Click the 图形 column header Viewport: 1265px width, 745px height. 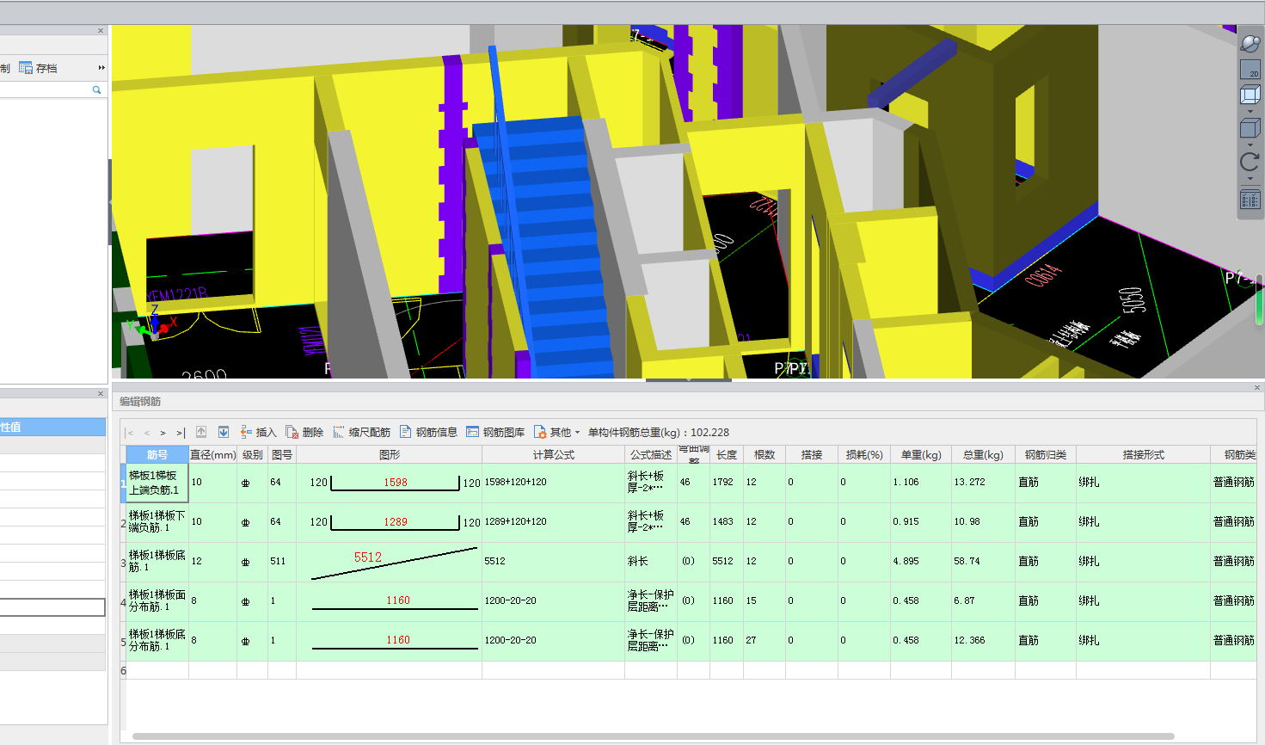pos(390,455)
